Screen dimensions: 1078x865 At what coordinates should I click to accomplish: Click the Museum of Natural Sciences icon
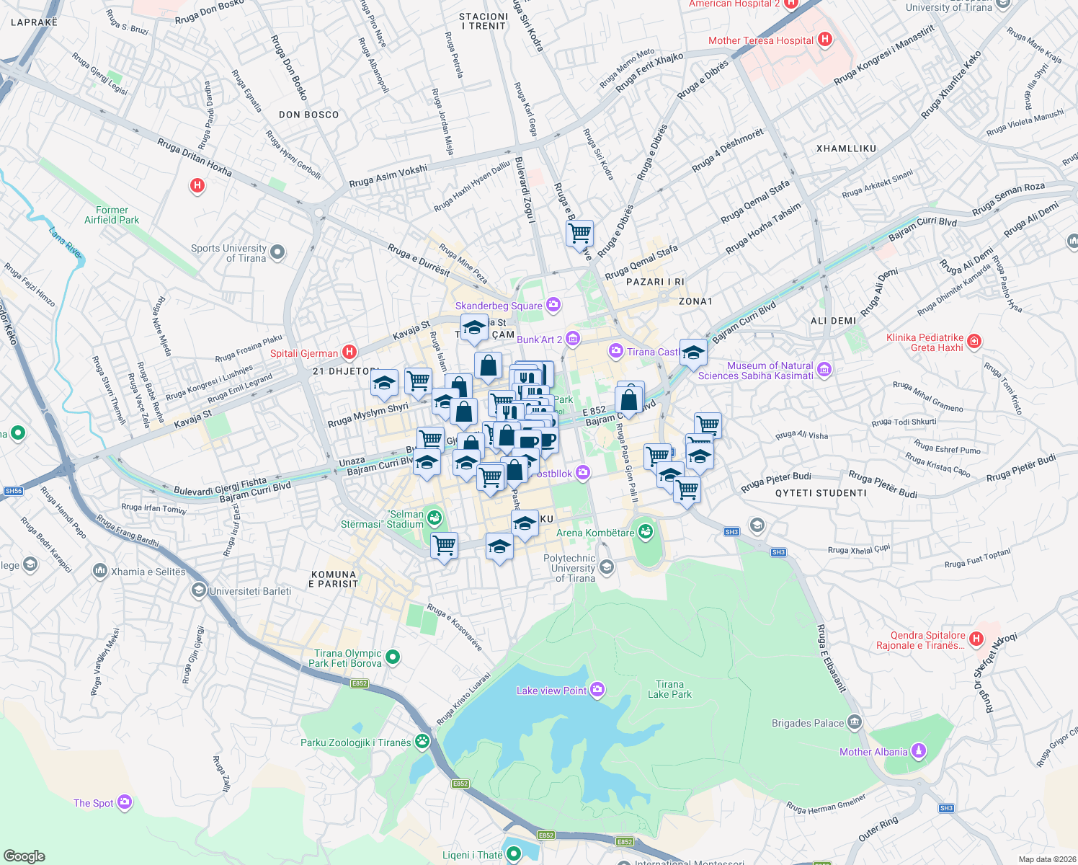pyautogui.click(x=824, y=370)
